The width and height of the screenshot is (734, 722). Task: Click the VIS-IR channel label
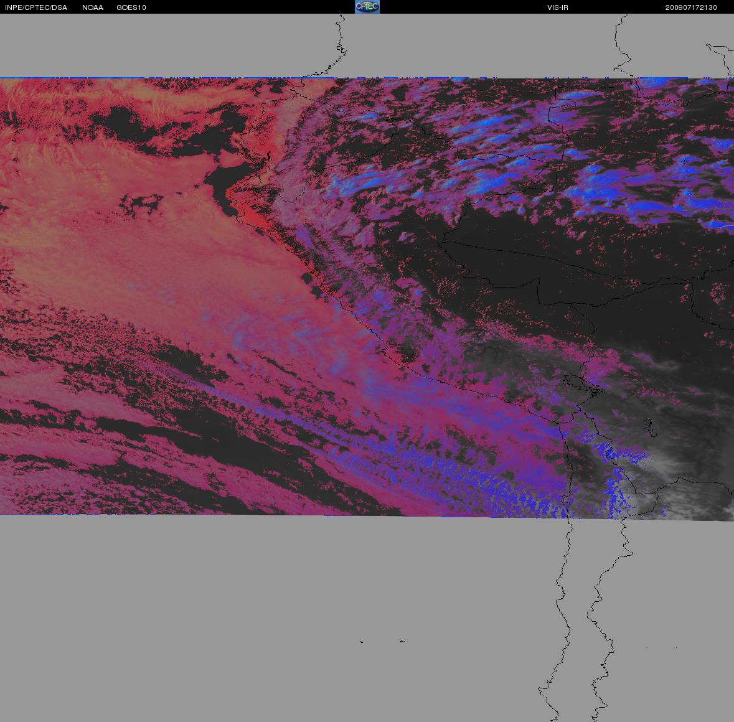558,7
